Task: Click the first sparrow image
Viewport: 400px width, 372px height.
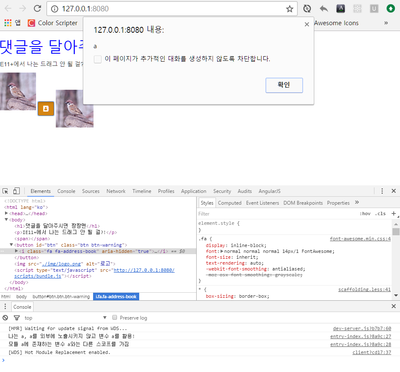Action: [18, 91]
